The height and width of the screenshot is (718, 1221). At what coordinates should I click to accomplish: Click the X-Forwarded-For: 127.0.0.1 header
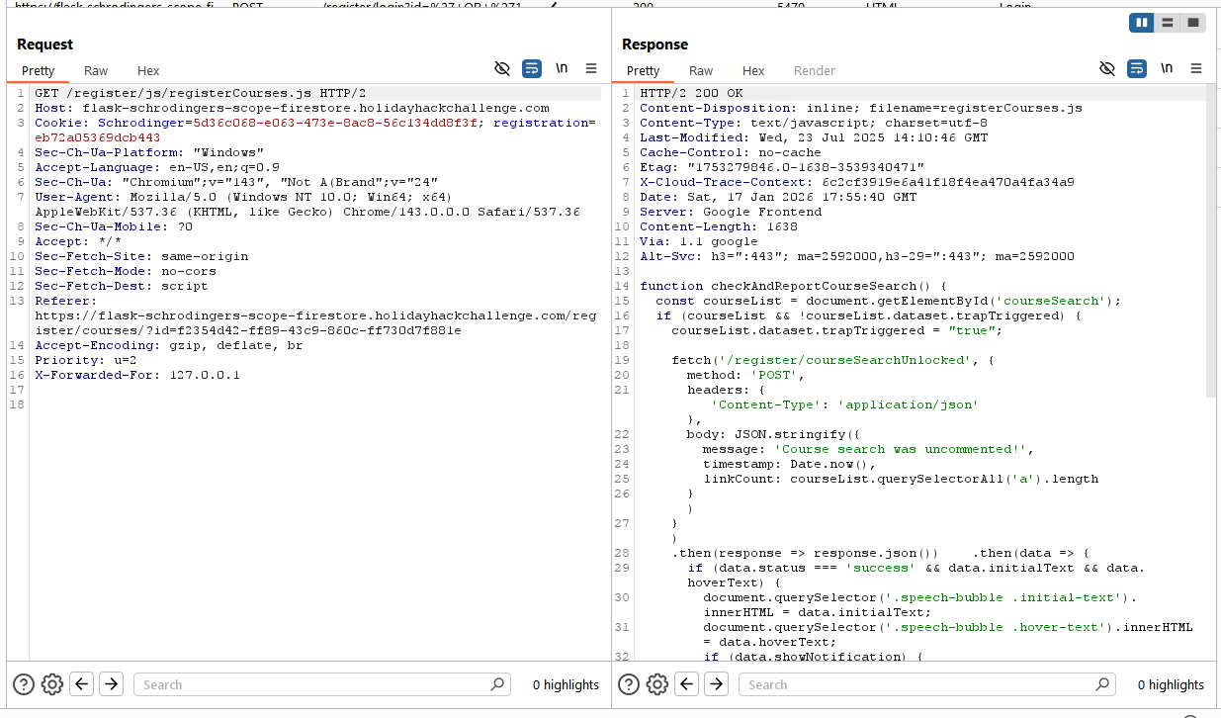137,375
